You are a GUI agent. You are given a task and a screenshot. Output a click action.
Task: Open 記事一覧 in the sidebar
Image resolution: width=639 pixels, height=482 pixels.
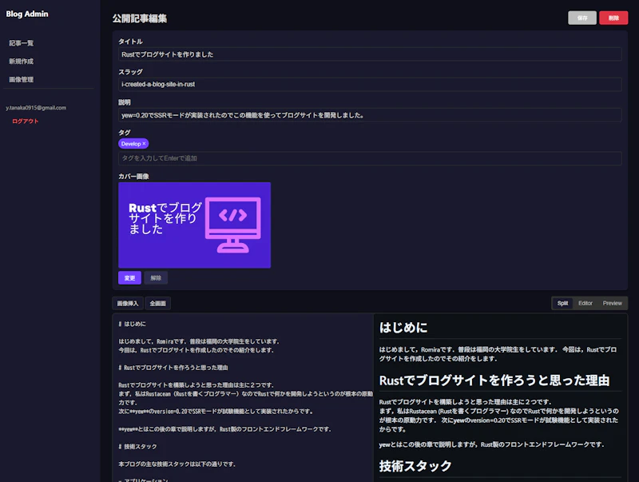22,43
